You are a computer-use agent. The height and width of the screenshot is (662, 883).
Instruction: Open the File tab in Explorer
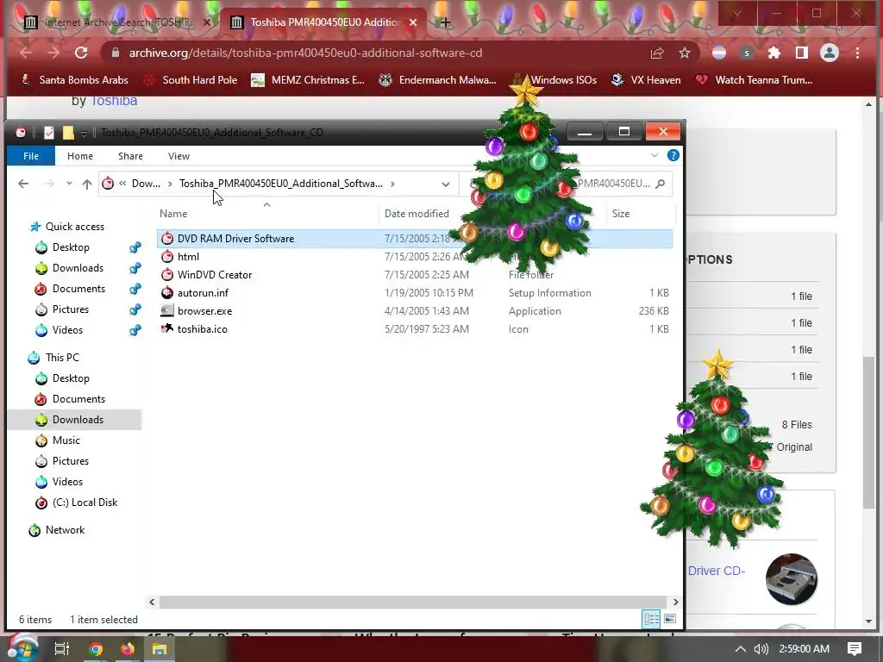point(31,156)
